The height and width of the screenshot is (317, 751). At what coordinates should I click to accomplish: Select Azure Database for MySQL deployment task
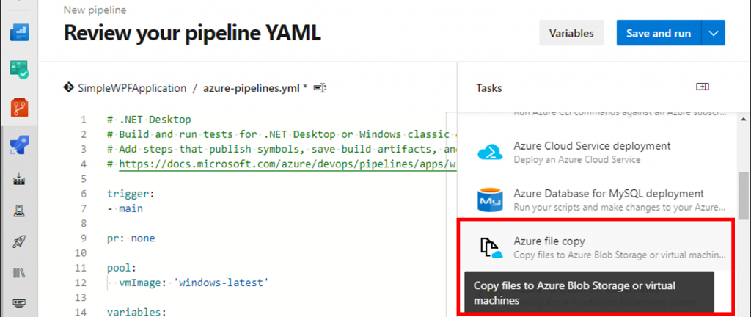point(596,200)
